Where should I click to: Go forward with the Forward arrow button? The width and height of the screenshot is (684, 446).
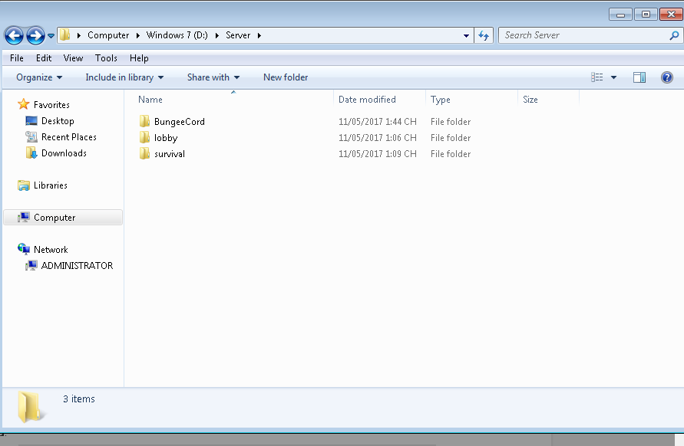[35, 35]
